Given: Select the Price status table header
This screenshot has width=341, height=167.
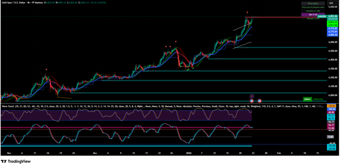Looking at the screenshot, I should pos(313,4).
